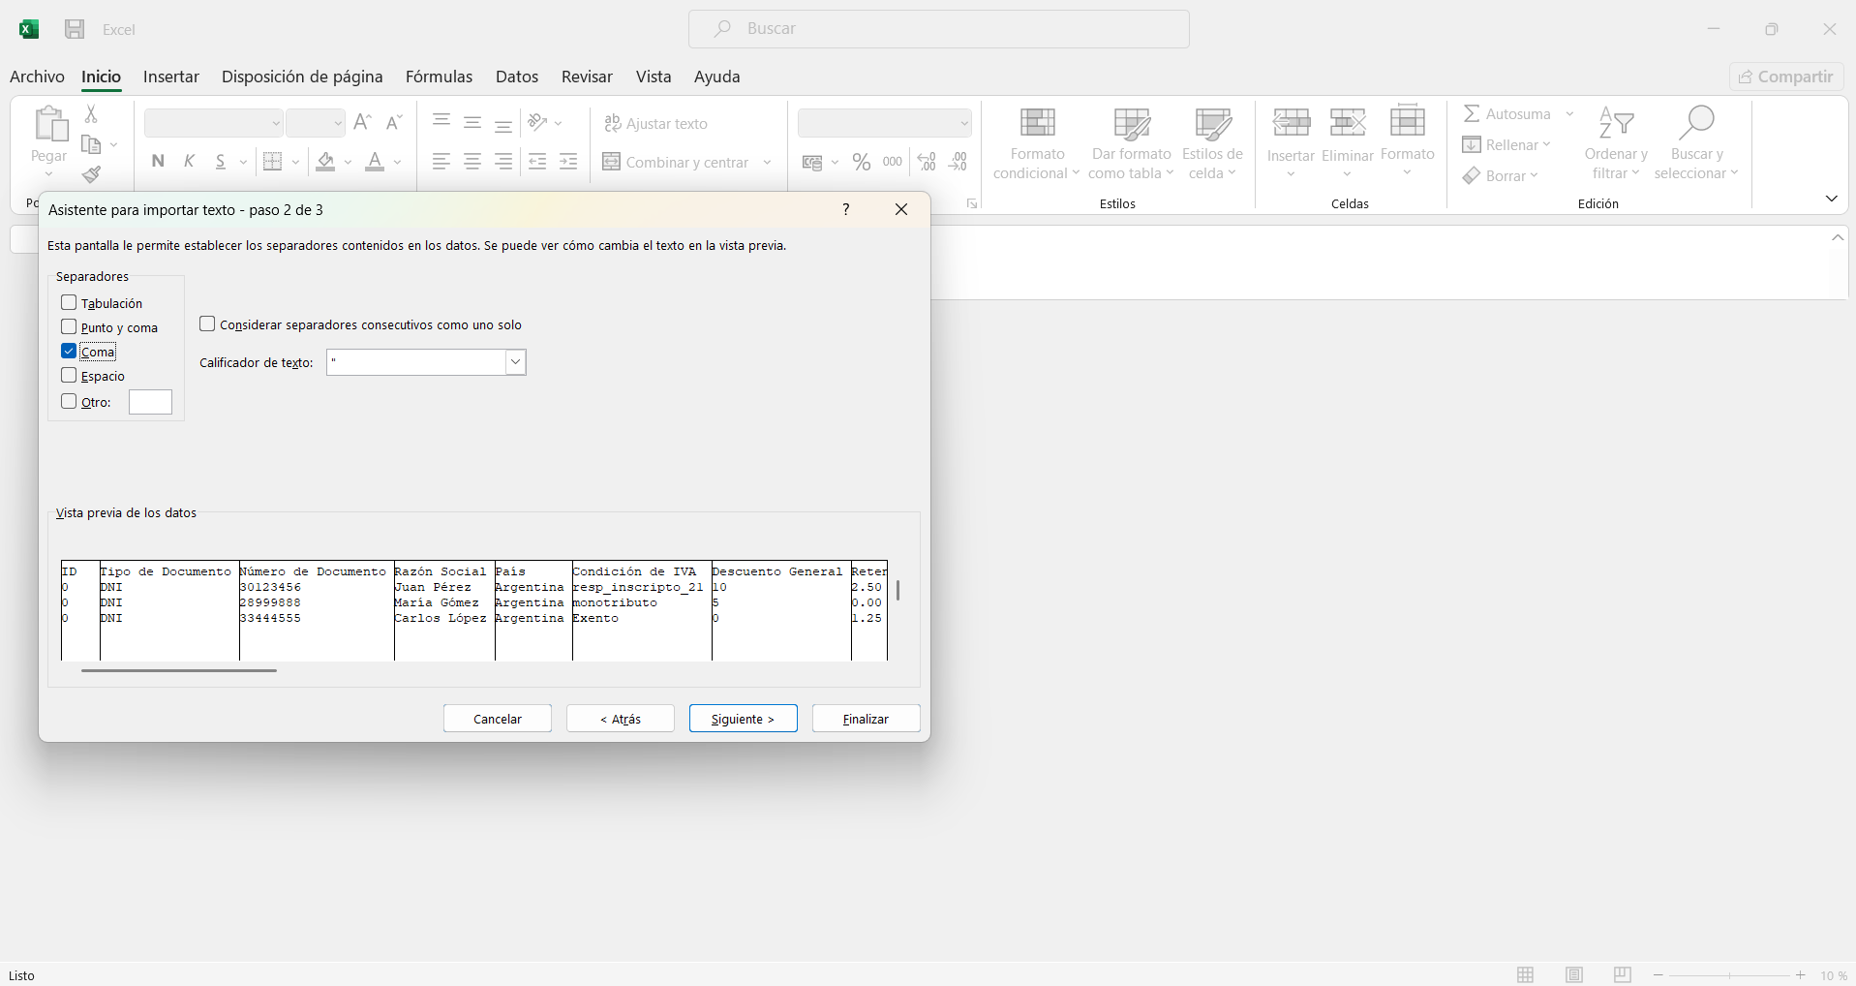Click the percent style icon
Screen dimensions: 1856x986
tap(861, 162)
